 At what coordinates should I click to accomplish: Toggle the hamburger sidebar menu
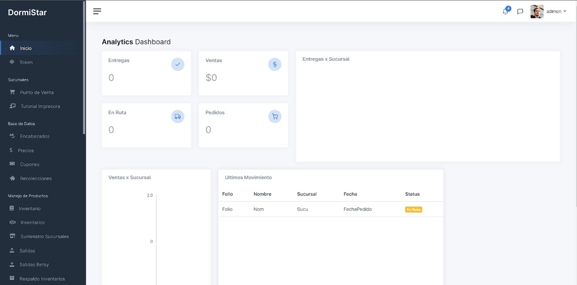point(97,11)
